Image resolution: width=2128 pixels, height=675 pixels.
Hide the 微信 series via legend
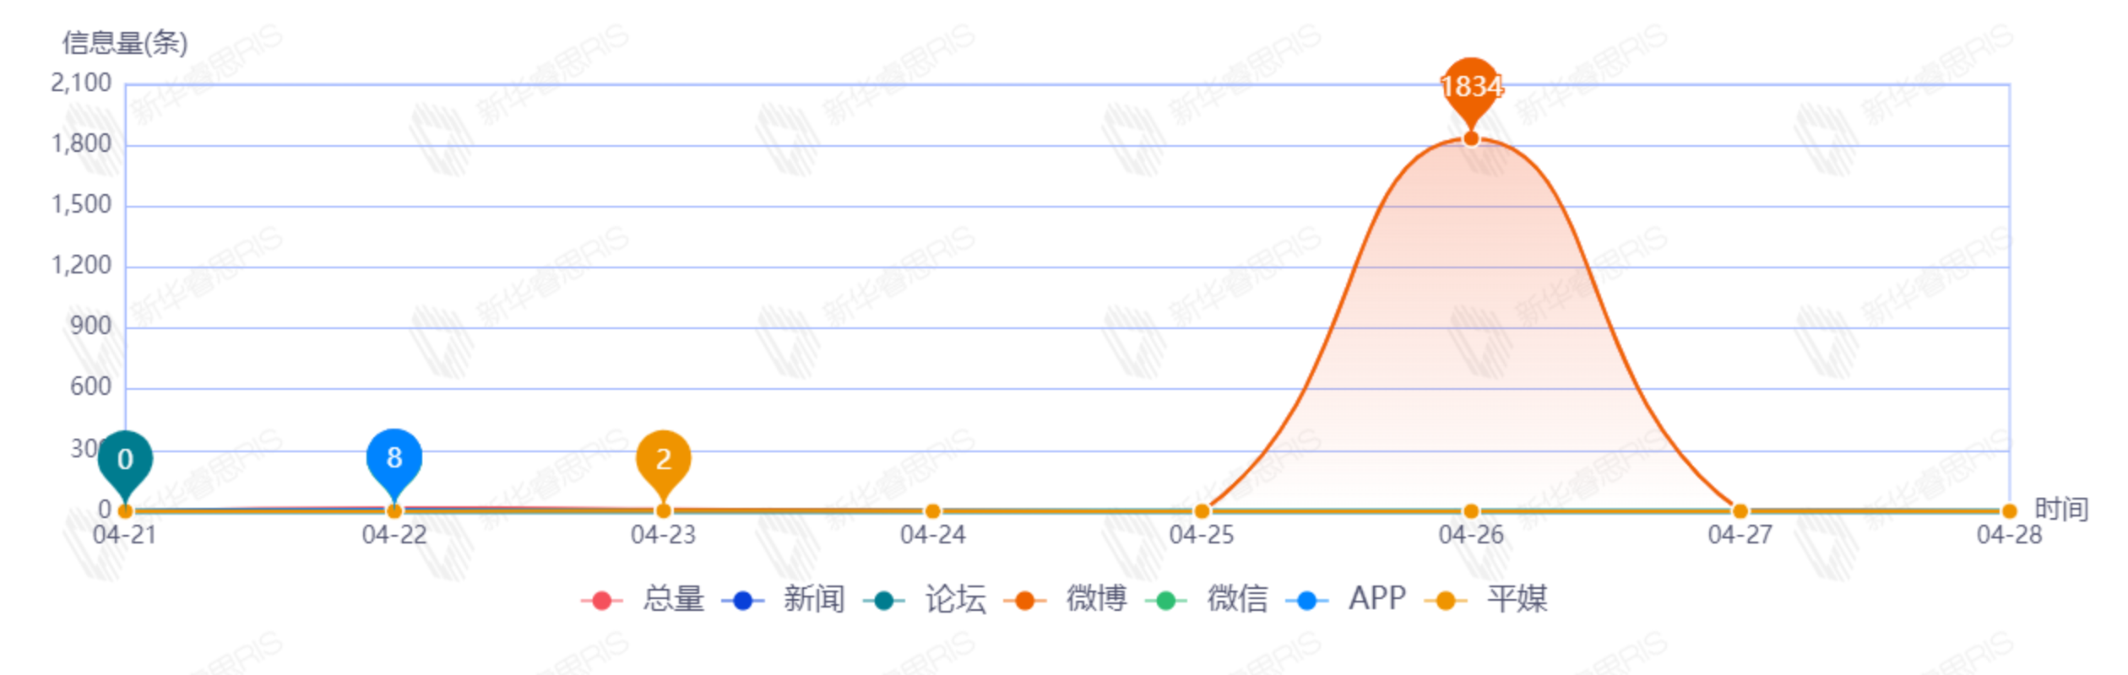(1208, 600)
